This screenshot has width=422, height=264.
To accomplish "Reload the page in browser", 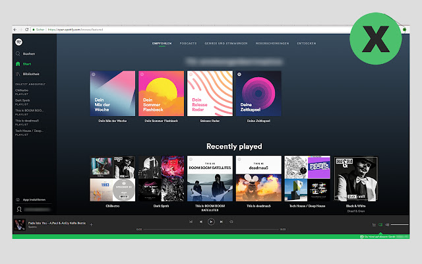I will pyautogui.click(x=26, y=30).
